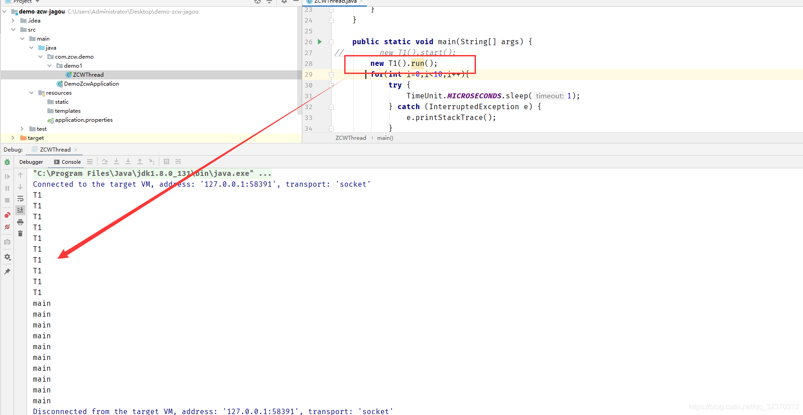The image size is (803, 415).
Task: Click the console down-arrow icon
Action: tap(20, 187)
